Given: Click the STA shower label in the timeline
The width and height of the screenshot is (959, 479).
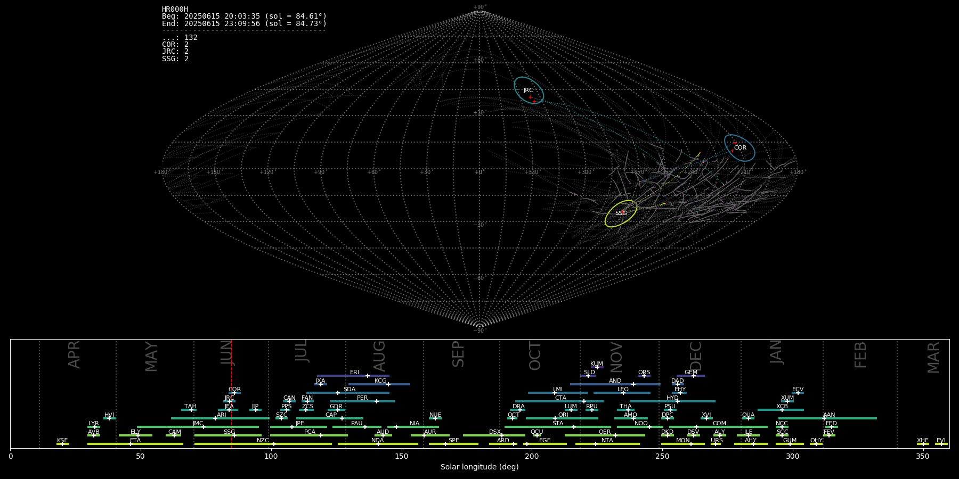Looking at the screenshot, I should [558, 424].
